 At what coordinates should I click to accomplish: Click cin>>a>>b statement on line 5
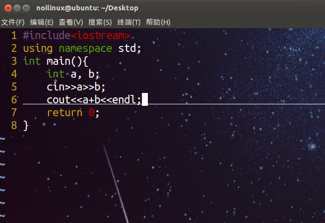coord(76,87)
